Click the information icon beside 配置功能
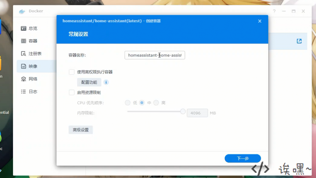 point(106,82)
